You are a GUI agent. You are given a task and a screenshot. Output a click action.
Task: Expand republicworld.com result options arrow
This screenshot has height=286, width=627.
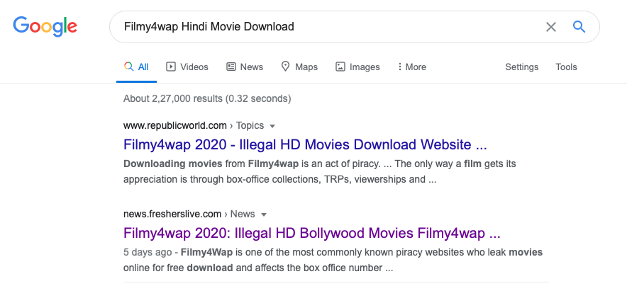272,126
